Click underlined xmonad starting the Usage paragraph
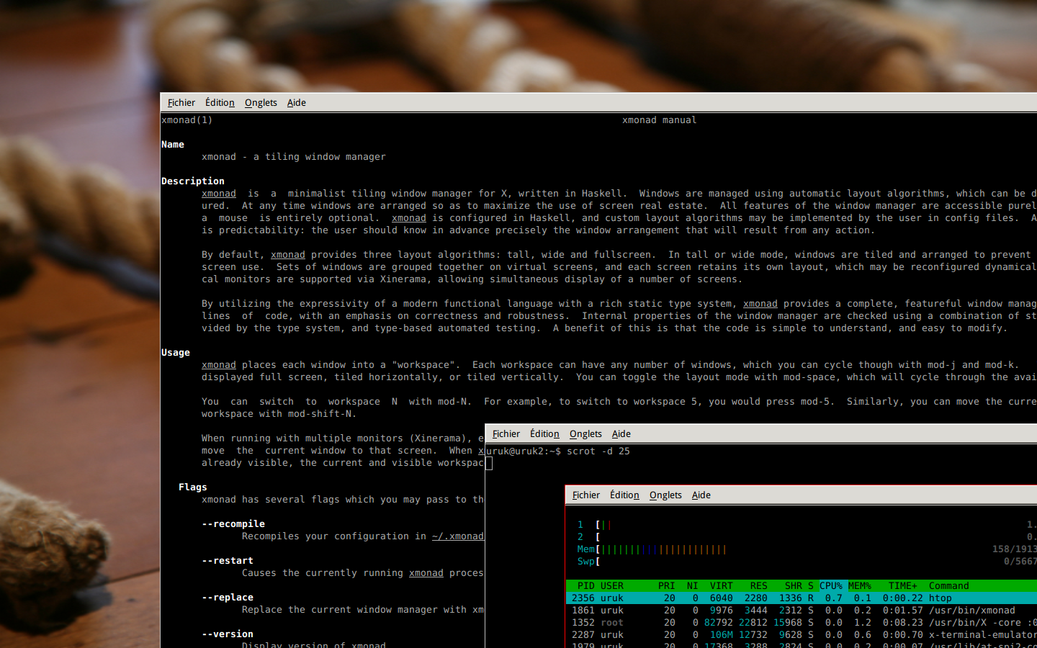Screen dimensions: 1037x648 click(x=219, y=364)
